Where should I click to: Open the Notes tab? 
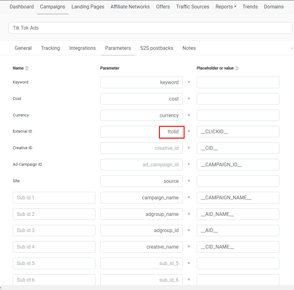(189, 48)
